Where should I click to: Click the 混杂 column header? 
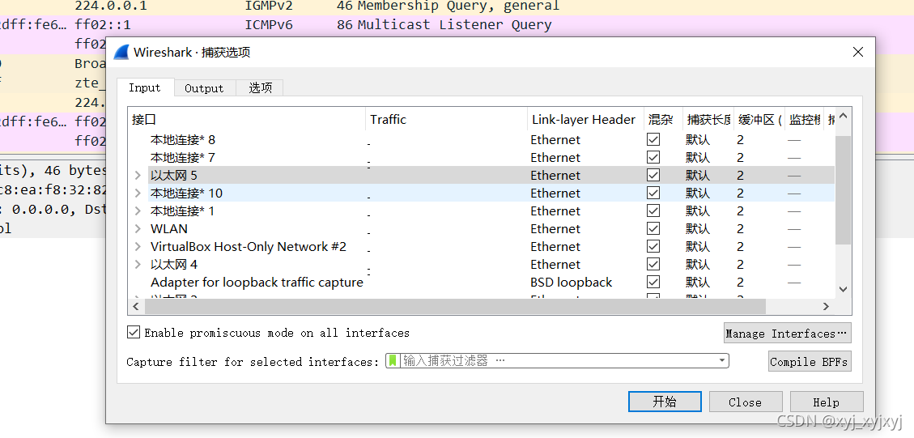point(663,120)
